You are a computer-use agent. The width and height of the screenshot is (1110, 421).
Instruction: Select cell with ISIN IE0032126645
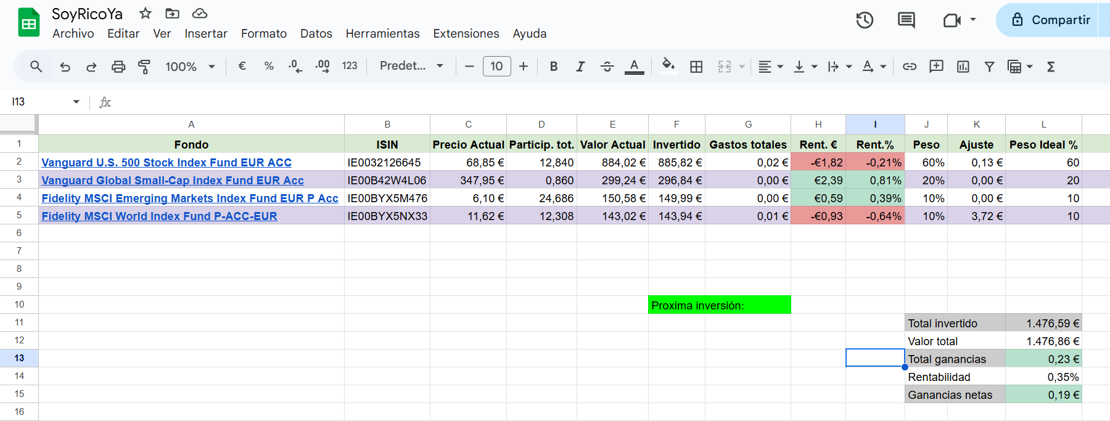point(387,163)
